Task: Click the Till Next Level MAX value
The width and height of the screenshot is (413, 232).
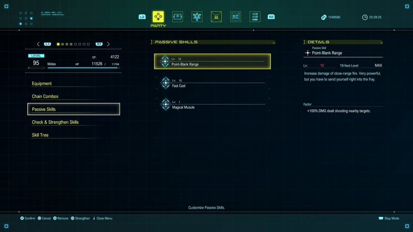Action: pos(378,66)
